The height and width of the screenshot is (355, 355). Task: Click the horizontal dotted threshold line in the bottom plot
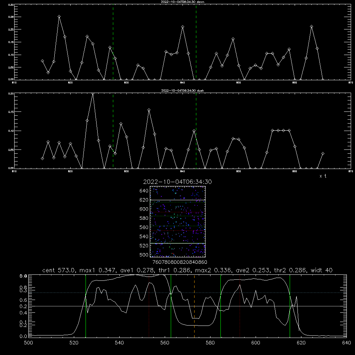click(187, 293)
